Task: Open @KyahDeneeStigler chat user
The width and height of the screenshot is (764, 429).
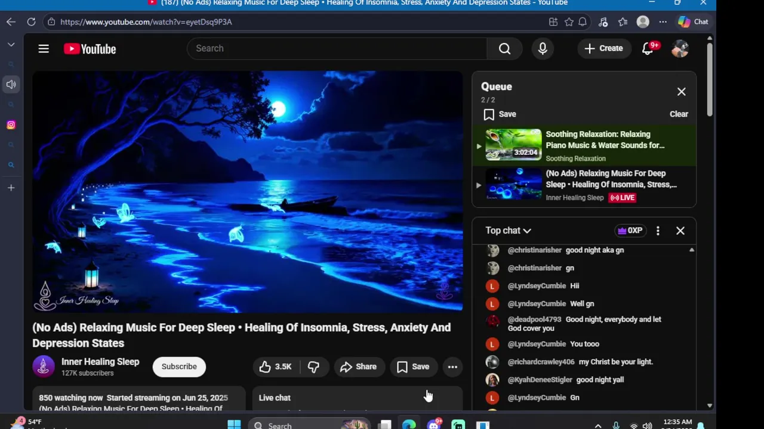Action: point(540,380)
